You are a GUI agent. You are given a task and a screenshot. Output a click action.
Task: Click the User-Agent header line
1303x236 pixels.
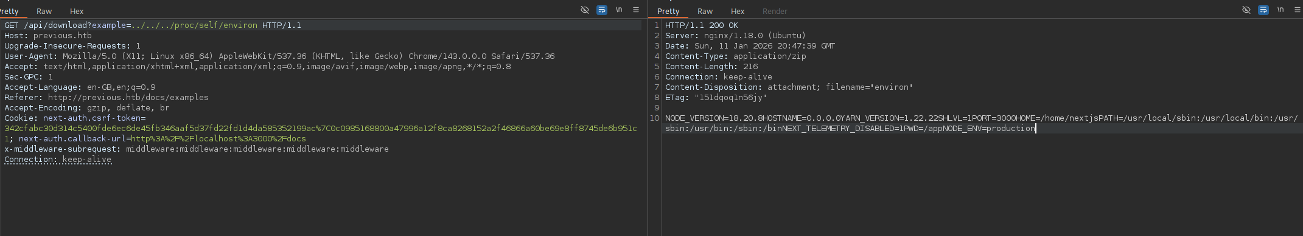point(279,56)
